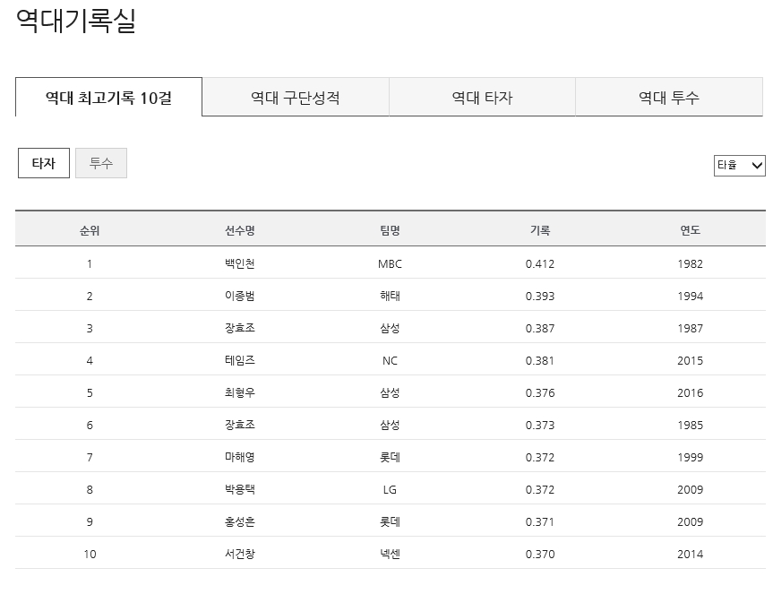Viewport: 773px width, 594px height.
Task: Open the 타율 stat dropdown
Action: click(740, 165)
